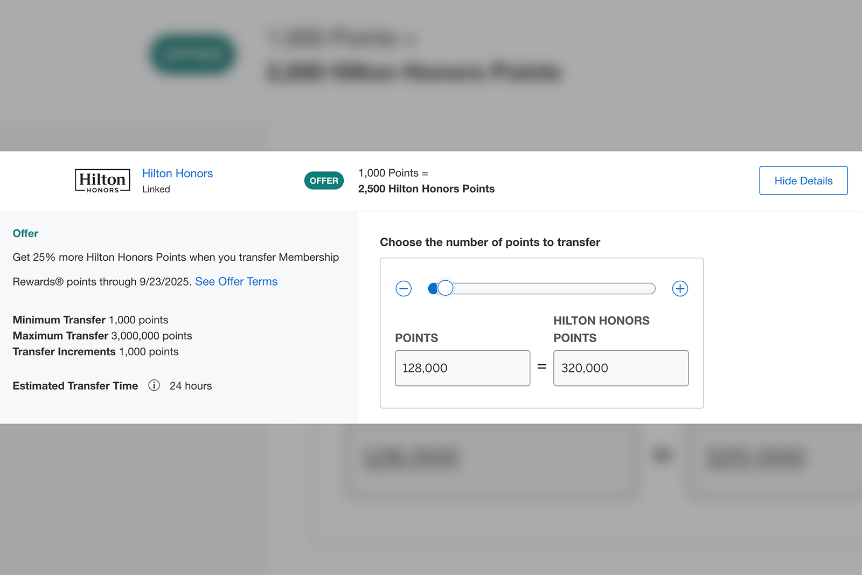
Task: Click the 'Linked' status text
Action: tap(156, 189)
